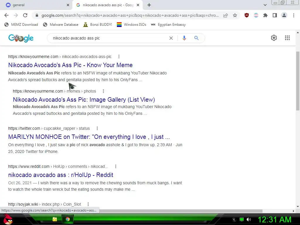Open the Google apps grid
This screenshot has width=300, height=225.
[x=287, y=38]
